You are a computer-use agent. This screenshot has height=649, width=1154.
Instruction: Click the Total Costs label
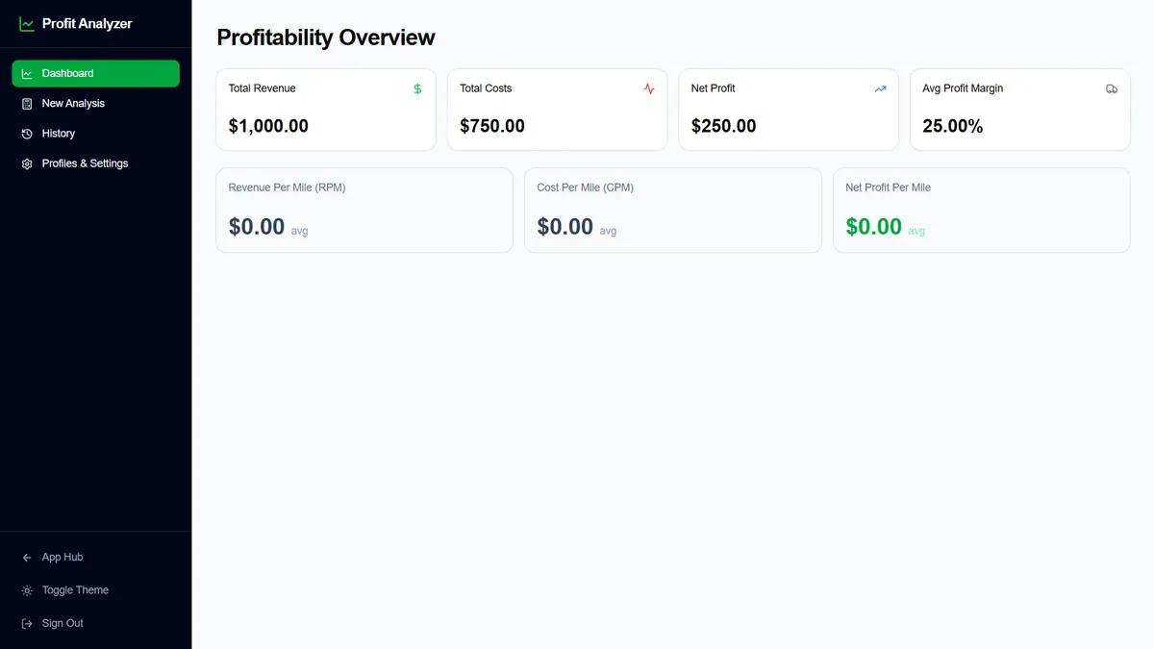(x=486, y=88)
